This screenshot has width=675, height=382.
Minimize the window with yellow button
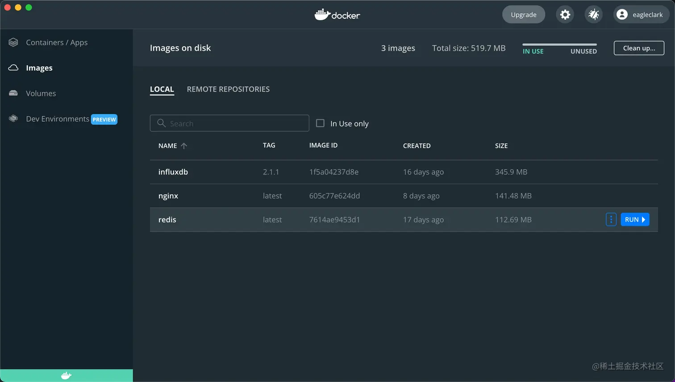(x=18, y=7)
